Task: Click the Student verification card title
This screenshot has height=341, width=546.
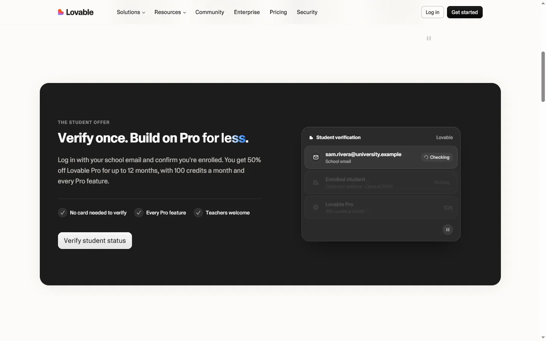Action: click(339, 138)
